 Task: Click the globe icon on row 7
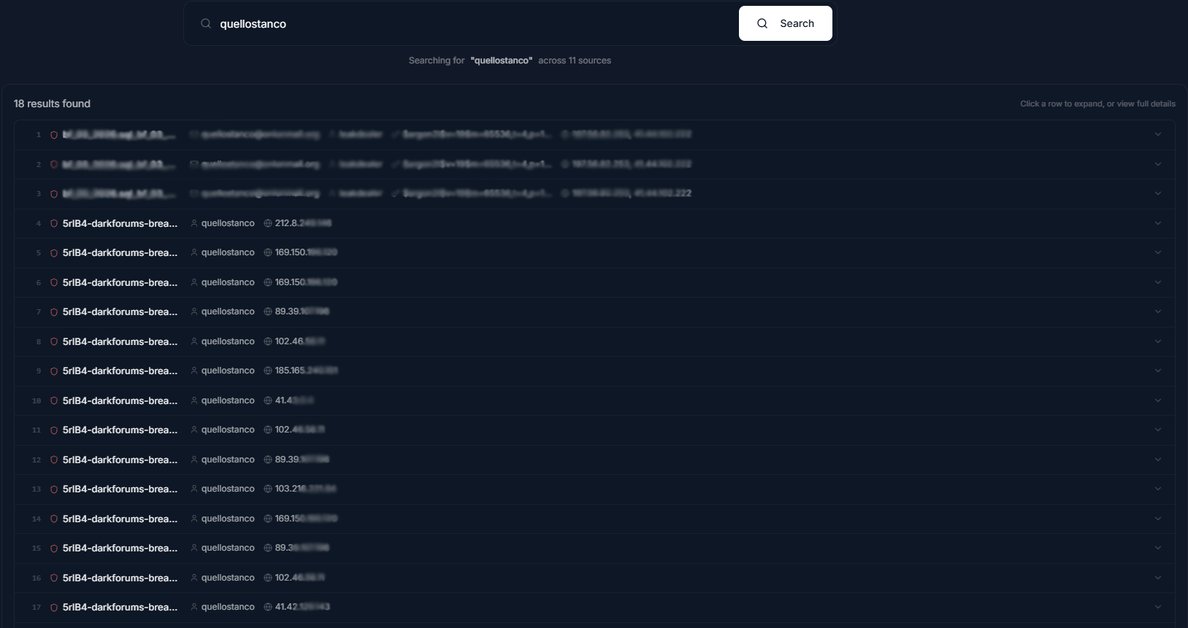tap(268, 311)
